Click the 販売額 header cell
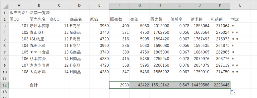Viewport: 257px width, 98px height. (x=160, y=19)
